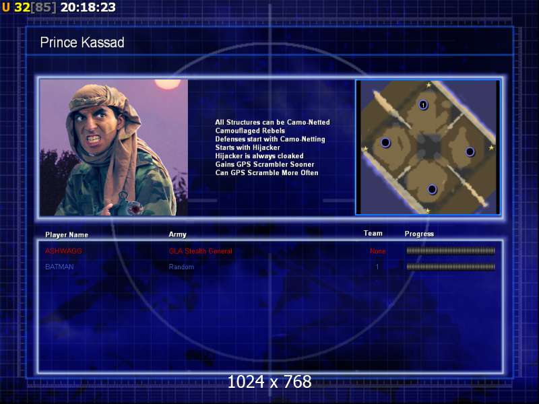Select the east start position marker
The width and height of the screenshot is (539, 404).
[470, 151]
